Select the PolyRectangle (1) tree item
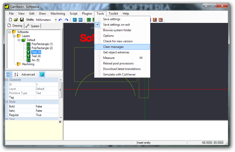 click(x=42, y=44)
